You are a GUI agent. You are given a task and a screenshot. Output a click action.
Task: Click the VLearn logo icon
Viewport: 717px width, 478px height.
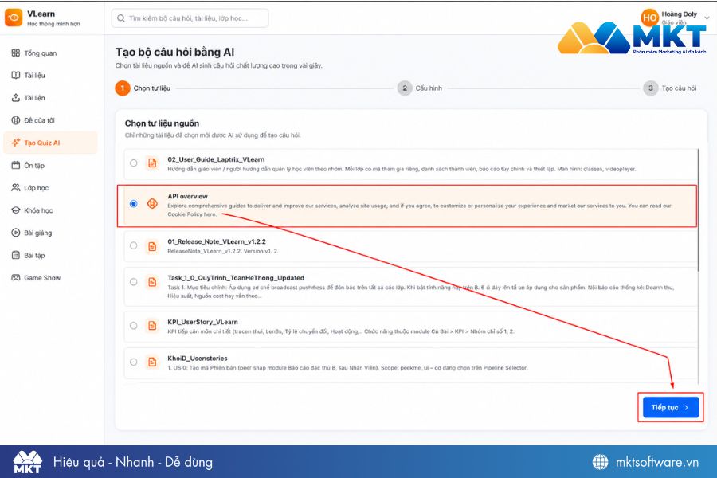click(x=14, y=18)
